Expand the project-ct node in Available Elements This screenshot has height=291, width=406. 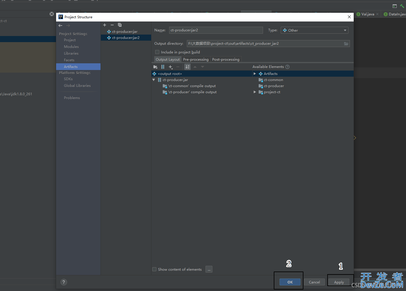point(255,92)
